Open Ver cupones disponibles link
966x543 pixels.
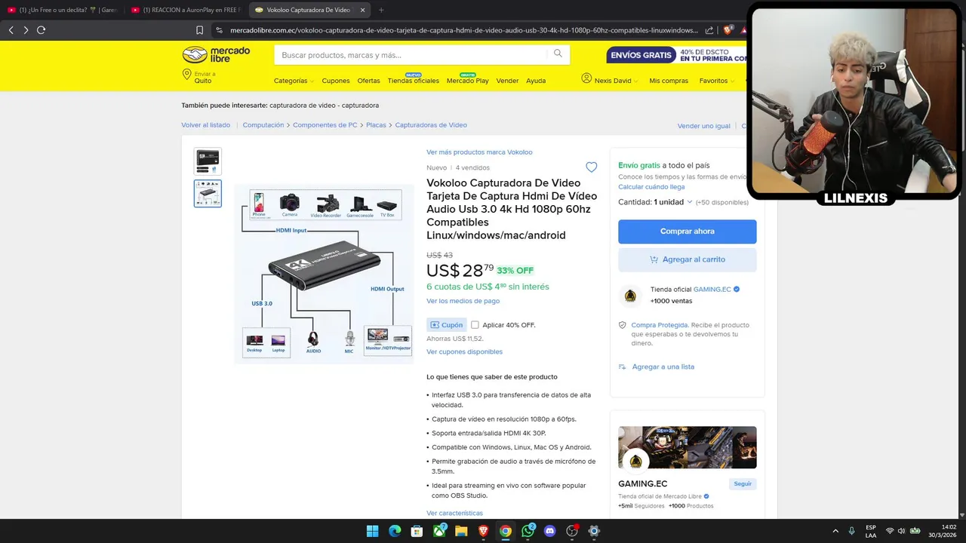coord(464,351)
